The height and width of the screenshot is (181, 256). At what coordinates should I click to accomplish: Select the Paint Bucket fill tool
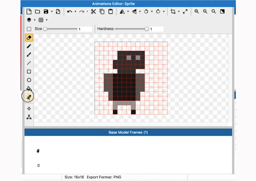(x=29, y=88)
